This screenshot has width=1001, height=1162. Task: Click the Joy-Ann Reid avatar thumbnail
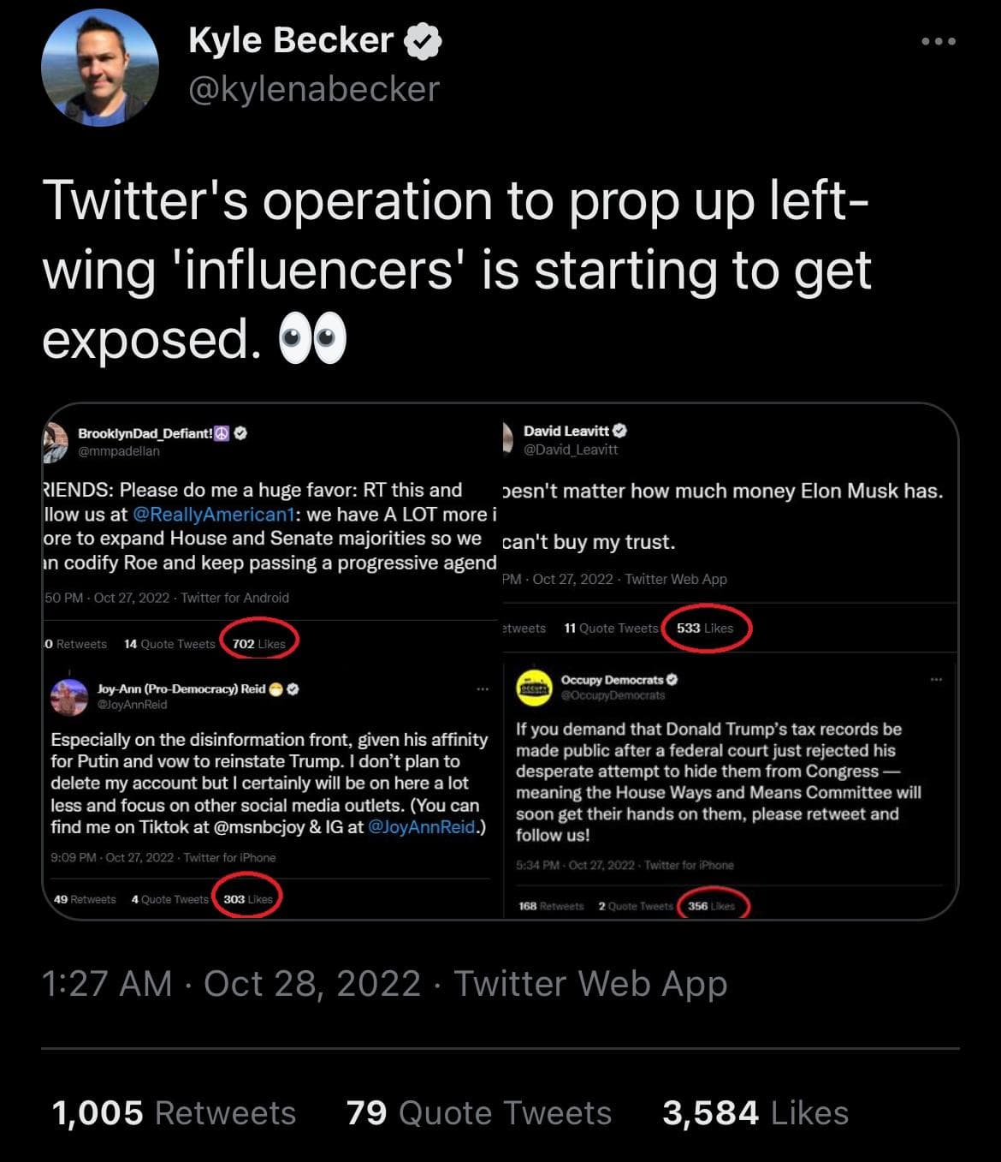[x=69, y=696]
